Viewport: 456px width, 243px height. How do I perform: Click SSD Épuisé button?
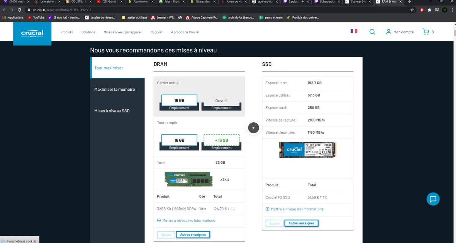click(274, 223)
